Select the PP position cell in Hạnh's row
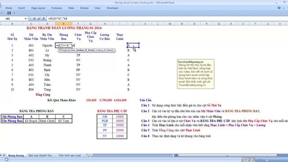The width and height of the screenshot is (288, 162). tap(78, 70)
